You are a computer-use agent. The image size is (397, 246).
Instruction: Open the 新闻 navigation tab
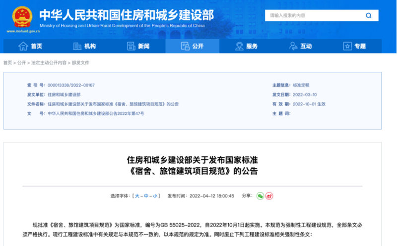click(x=138, y=46)
